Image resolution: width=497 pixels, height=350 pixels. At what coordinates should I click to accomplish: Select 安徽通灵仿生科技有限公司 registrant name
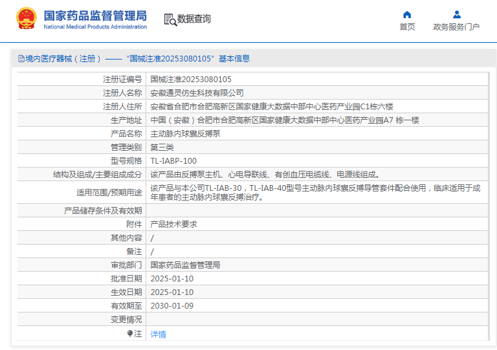[197, 93]
